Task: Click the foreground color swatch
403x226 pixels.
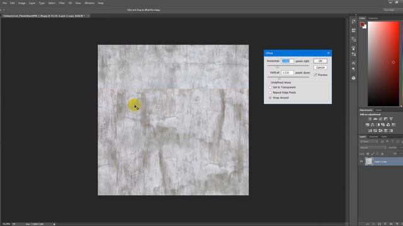Action: pyautogui.click(x=362, y=24)
